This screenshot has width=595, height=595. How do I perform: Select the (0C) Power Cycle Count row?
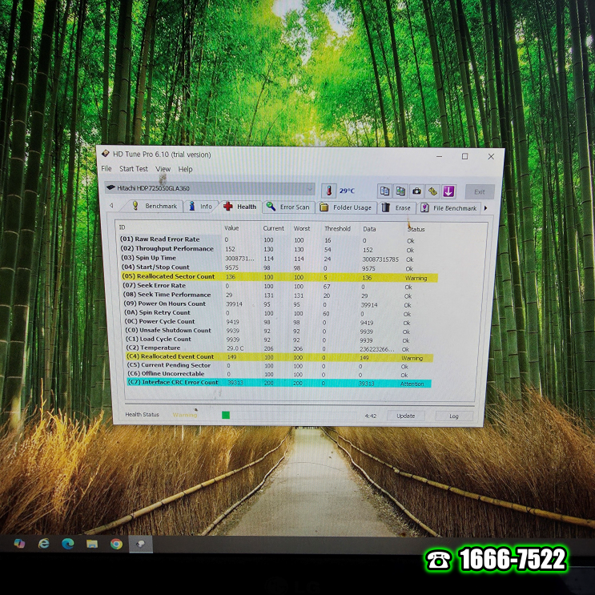[279, 322]
